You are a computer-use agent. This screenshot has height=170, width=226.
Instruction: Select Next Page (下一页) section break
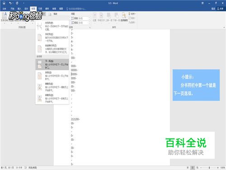[52, 64]
